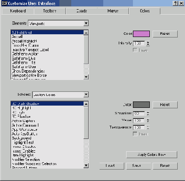The image size is (185, 181).
Task: Click the 3ds Max title bar icon
Action: [x=5, y=3]
